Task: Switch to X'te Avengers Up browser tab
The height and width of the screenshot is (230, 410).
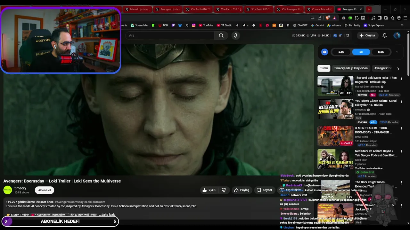Action: click(x=289, y=9)
